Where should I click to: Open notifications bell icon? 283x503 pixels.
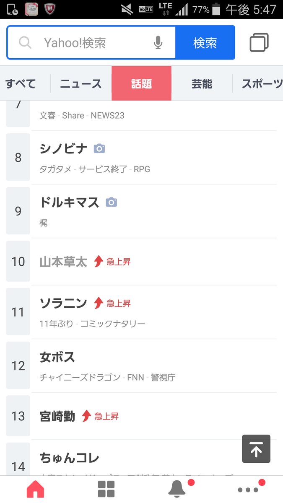tap(177, 489)
